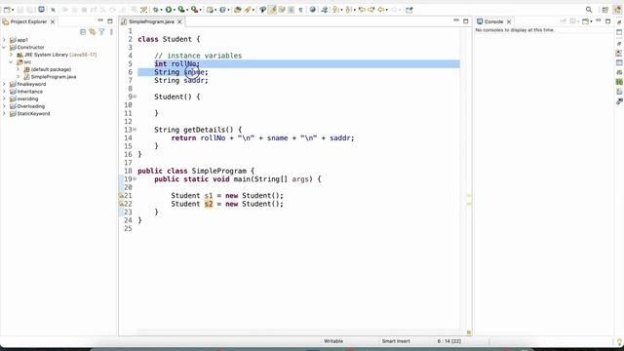Select the (default package) tree item

click(x=51, y=69)
